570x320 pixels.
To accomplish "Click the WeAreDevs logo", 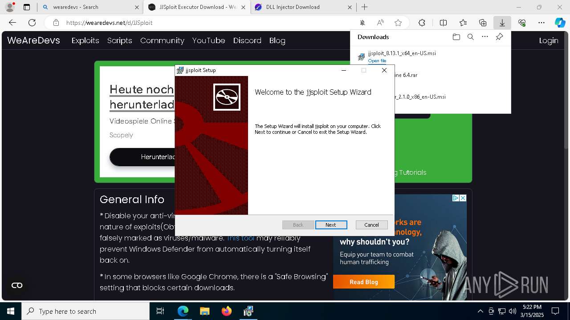I will point(33,40).
